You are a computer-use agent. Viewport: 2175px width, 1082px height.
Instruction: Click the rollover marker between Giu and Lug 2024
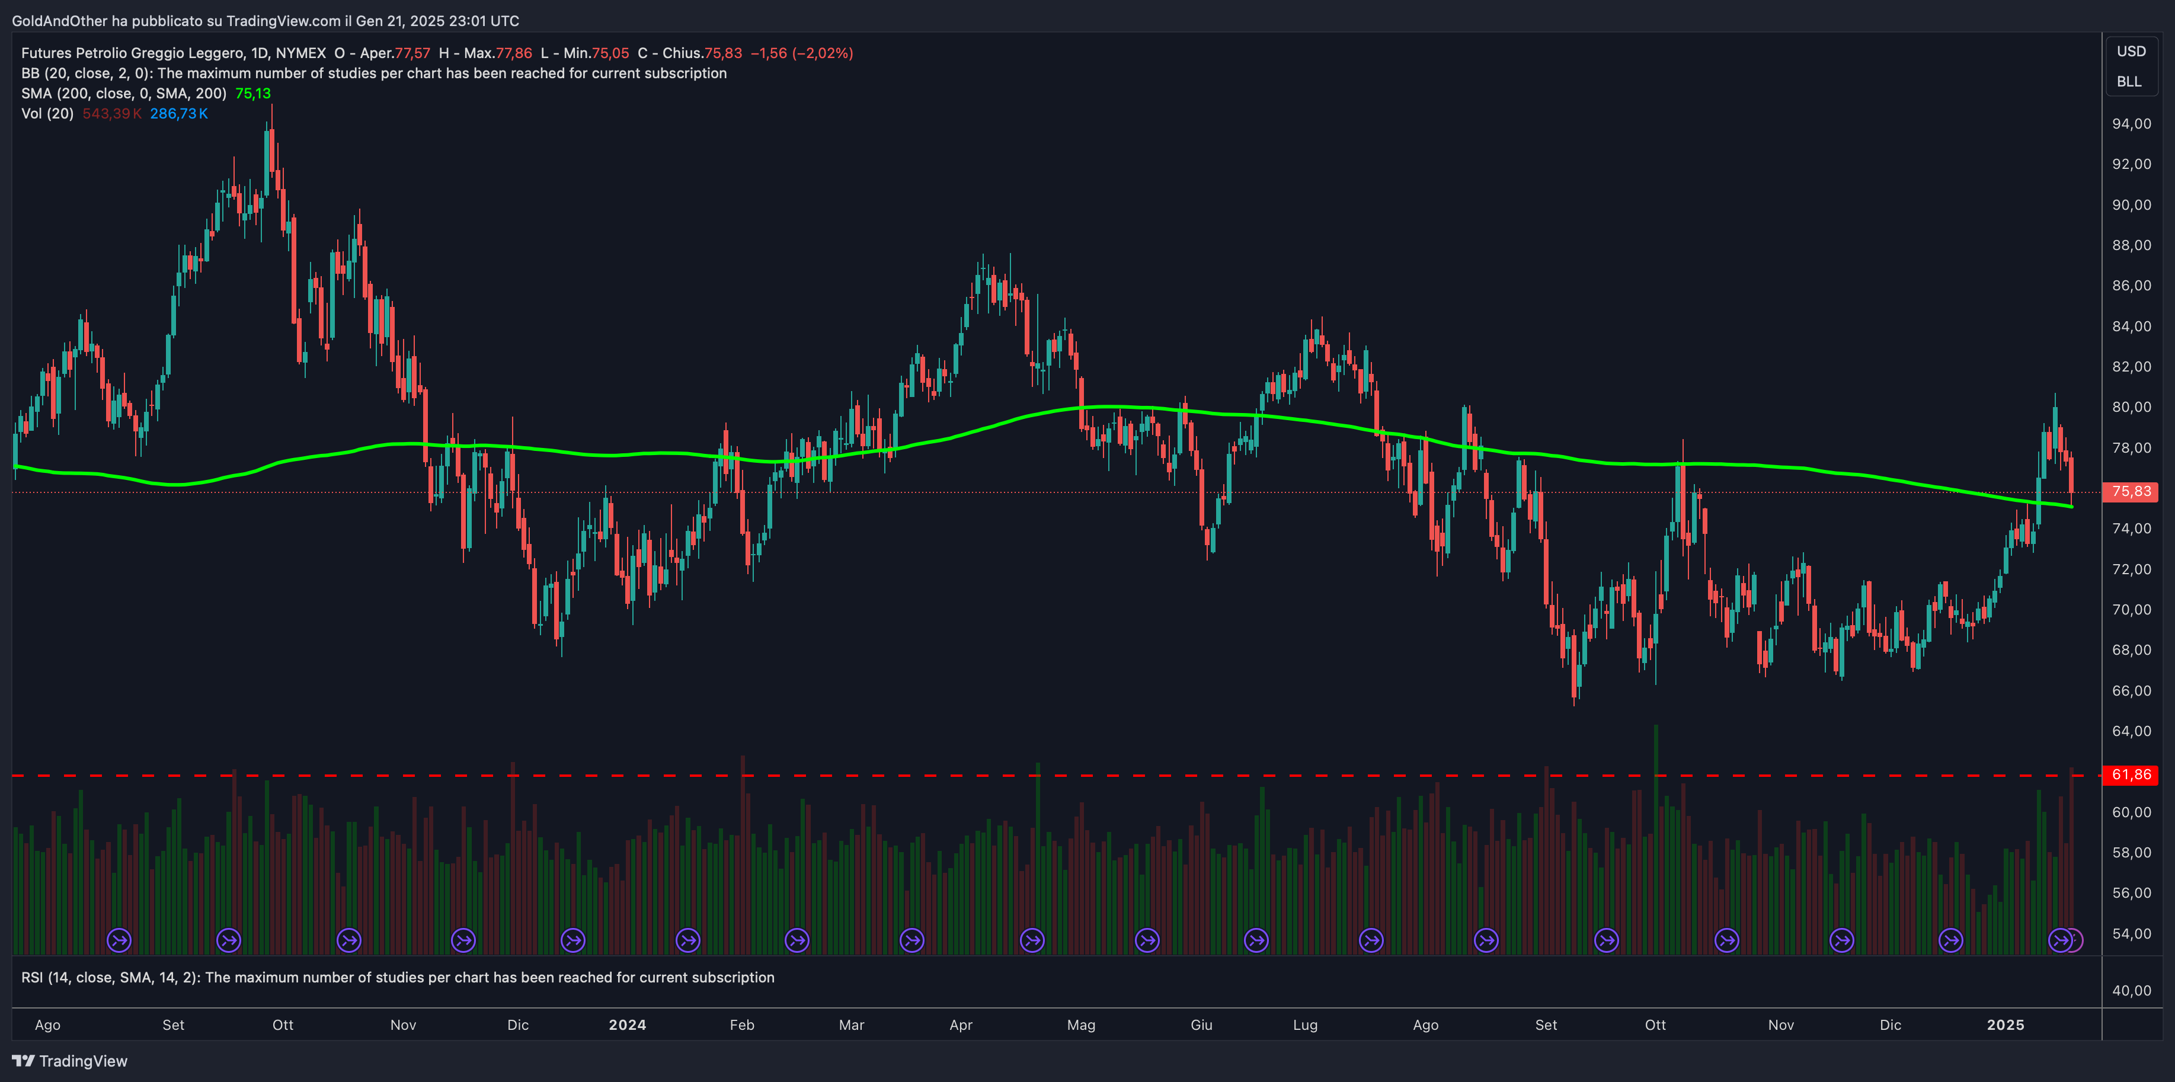pos(1256,939)
